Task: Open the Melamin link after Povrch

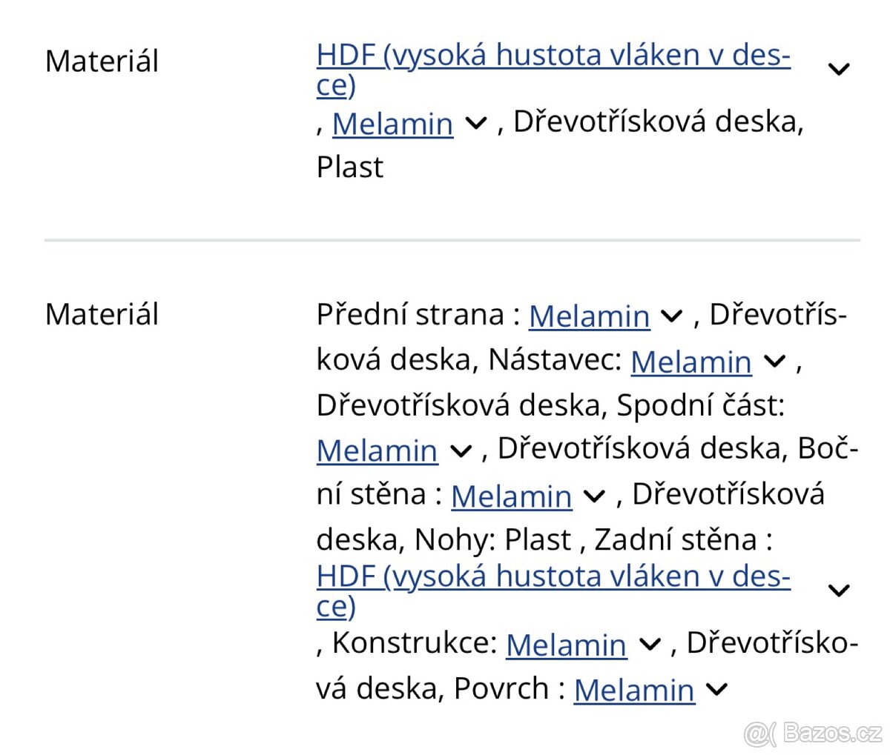Action: pyautogui.click(x=634, y=690)
